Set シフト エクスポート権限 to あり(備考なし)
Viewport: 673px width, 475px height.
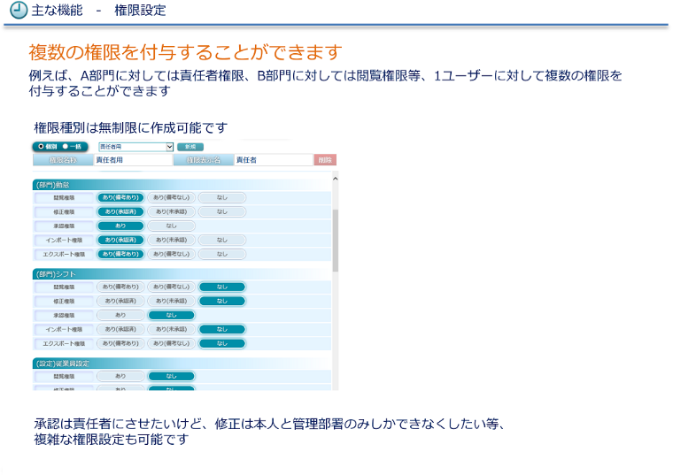pos(170,343)
